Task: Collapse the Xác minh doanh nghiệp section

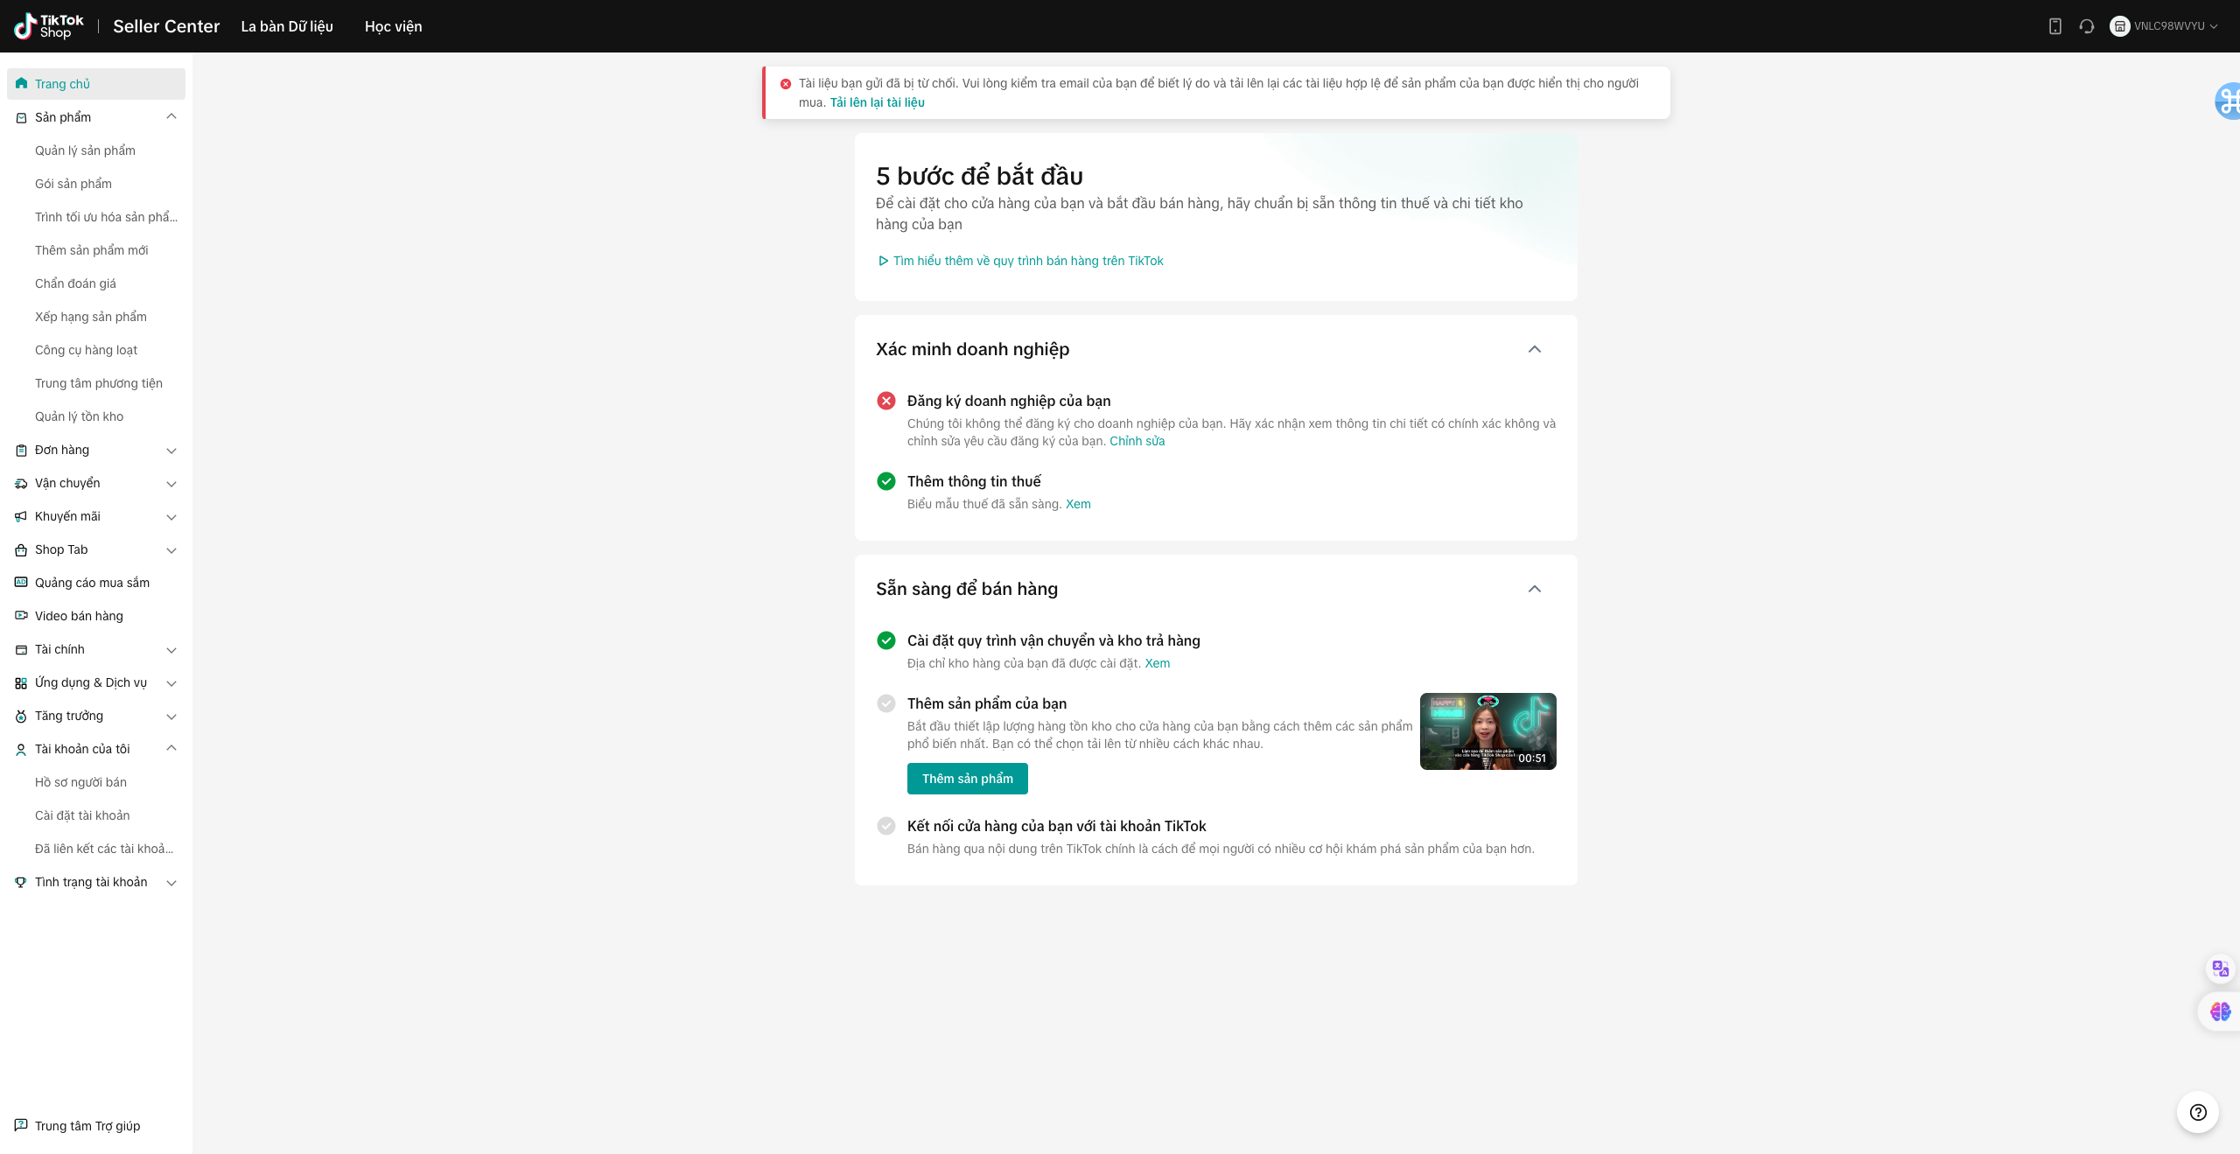Action: click(1534, 349)
